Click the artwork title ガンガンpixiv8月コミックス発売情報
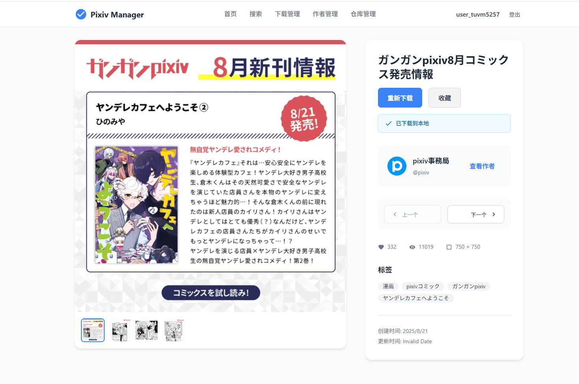This screenshot has width=579, height=384. pyautogui.click(x=444, y=67)
